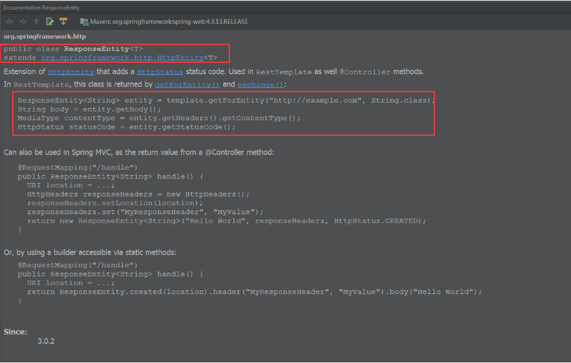The height and width of the screenshot is (363, 571).
Task: Click 'Or, by using a builder' sentence
Action: [x=90, y=253]
